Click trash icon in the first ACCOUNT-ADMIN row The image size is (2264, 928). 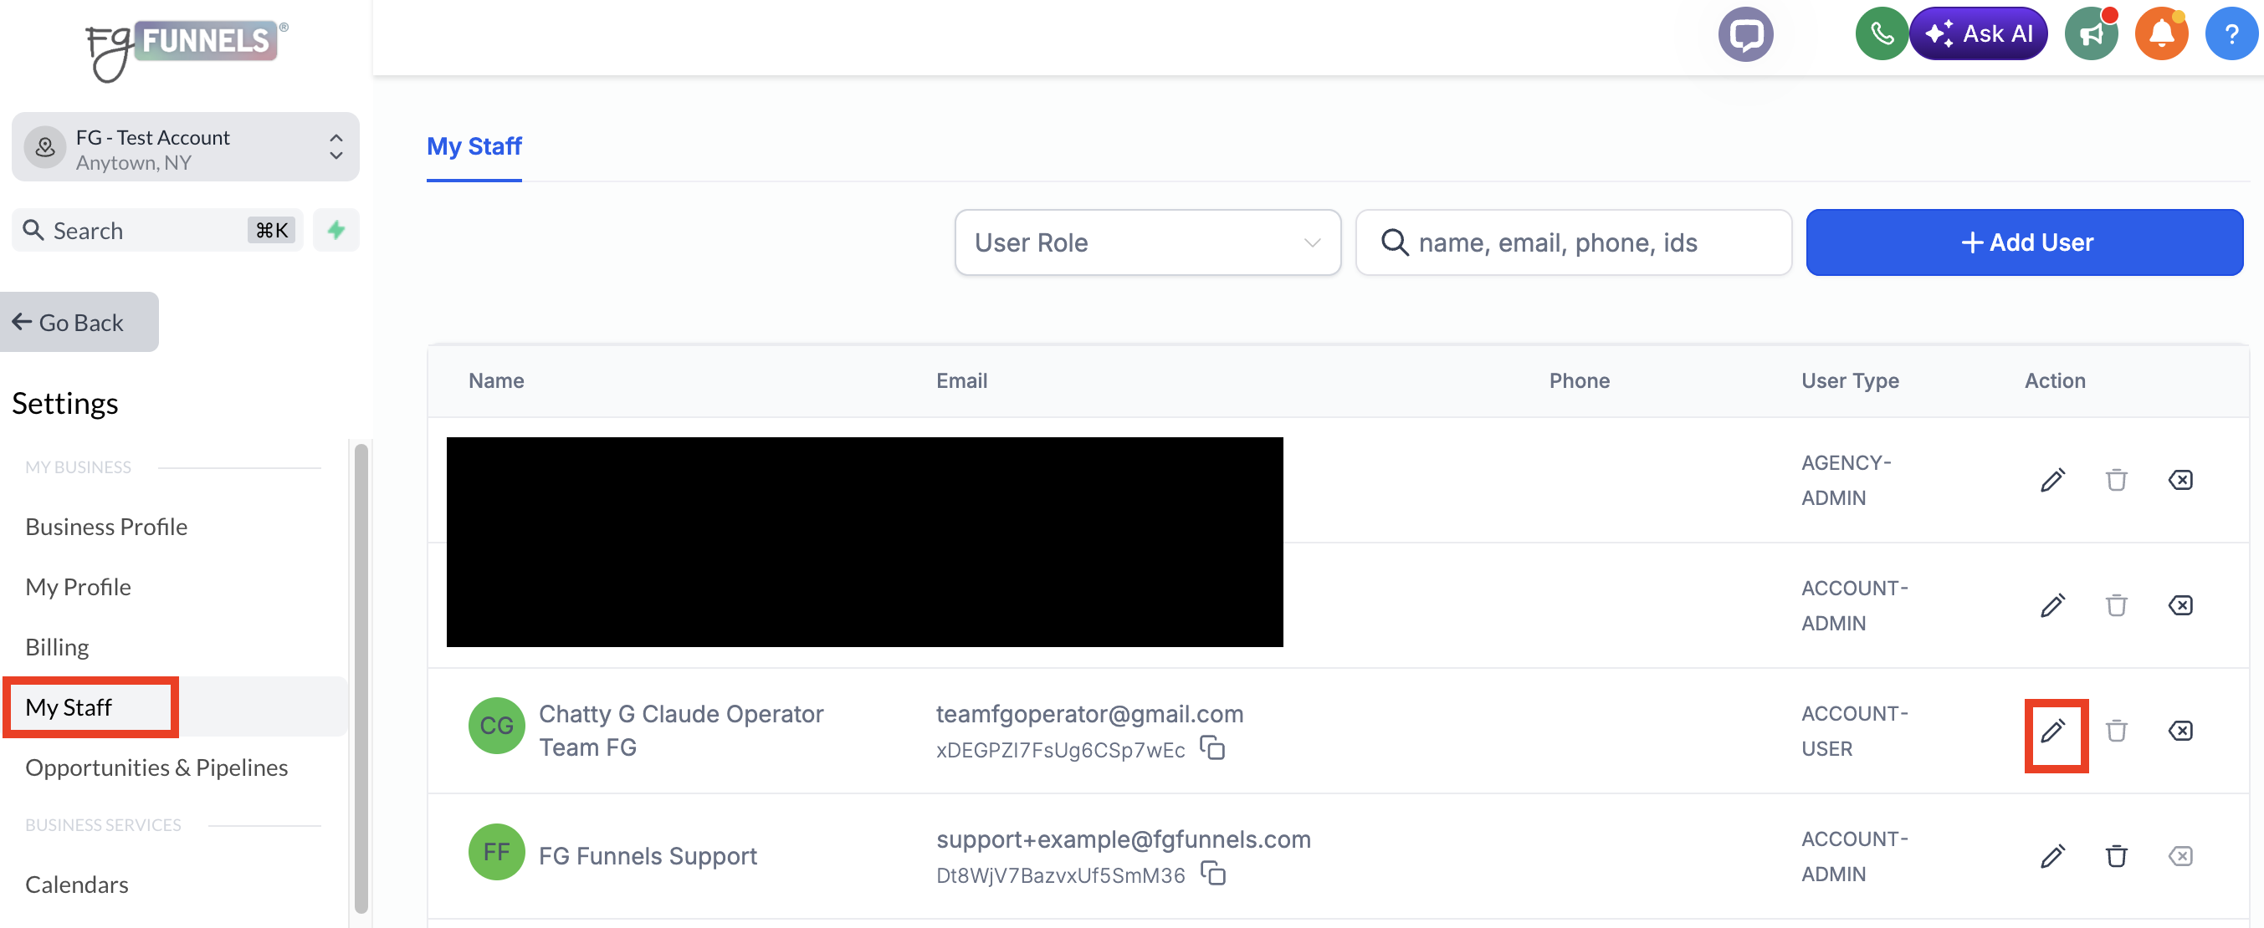click(x=2117, y=606)
